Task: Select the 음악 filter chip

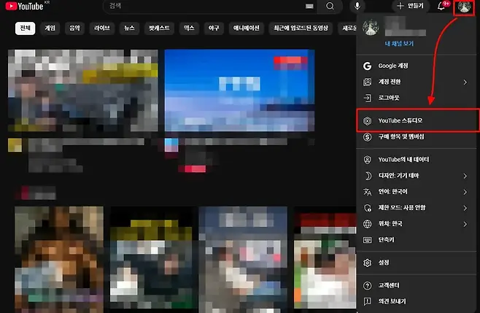Action: pos(74,28)
